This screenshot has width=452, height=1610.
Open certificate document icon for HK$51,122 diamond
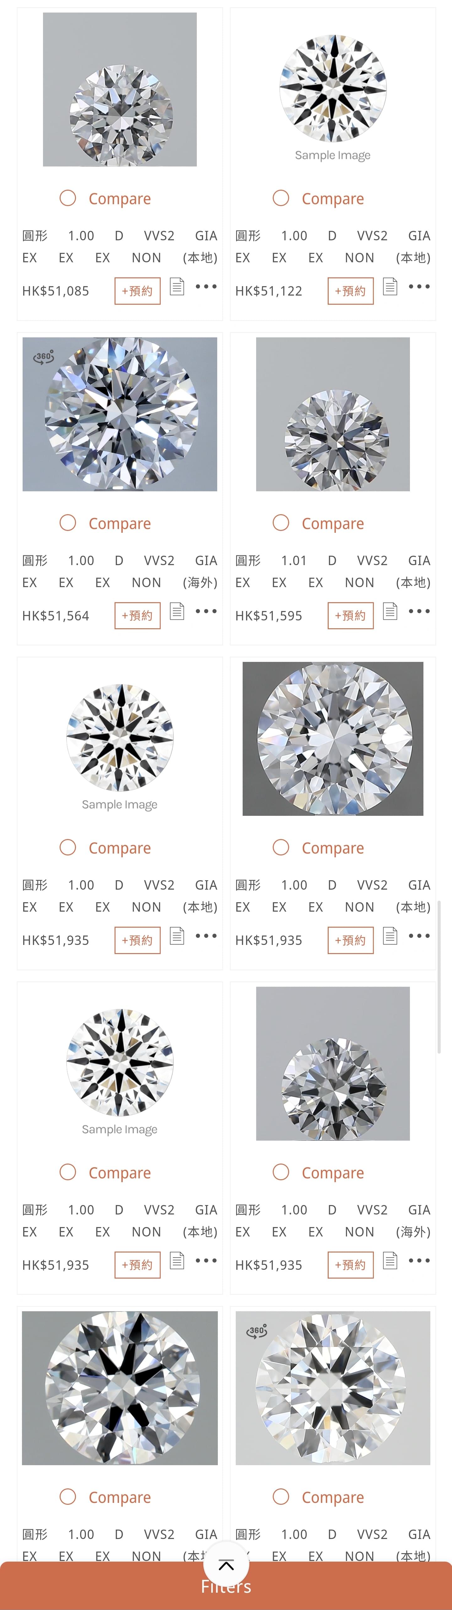[x=390, y=287]
